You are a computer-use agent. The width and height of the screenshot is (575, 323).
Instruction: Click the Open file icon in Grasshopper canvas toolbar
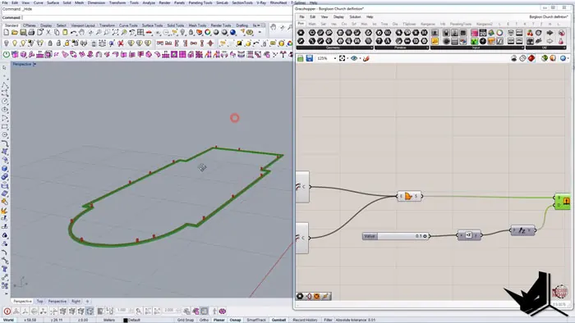coord(301,58)
